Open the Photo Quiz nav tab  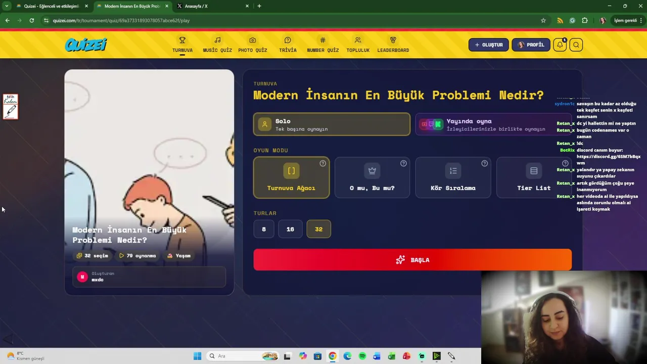(252, 44)
